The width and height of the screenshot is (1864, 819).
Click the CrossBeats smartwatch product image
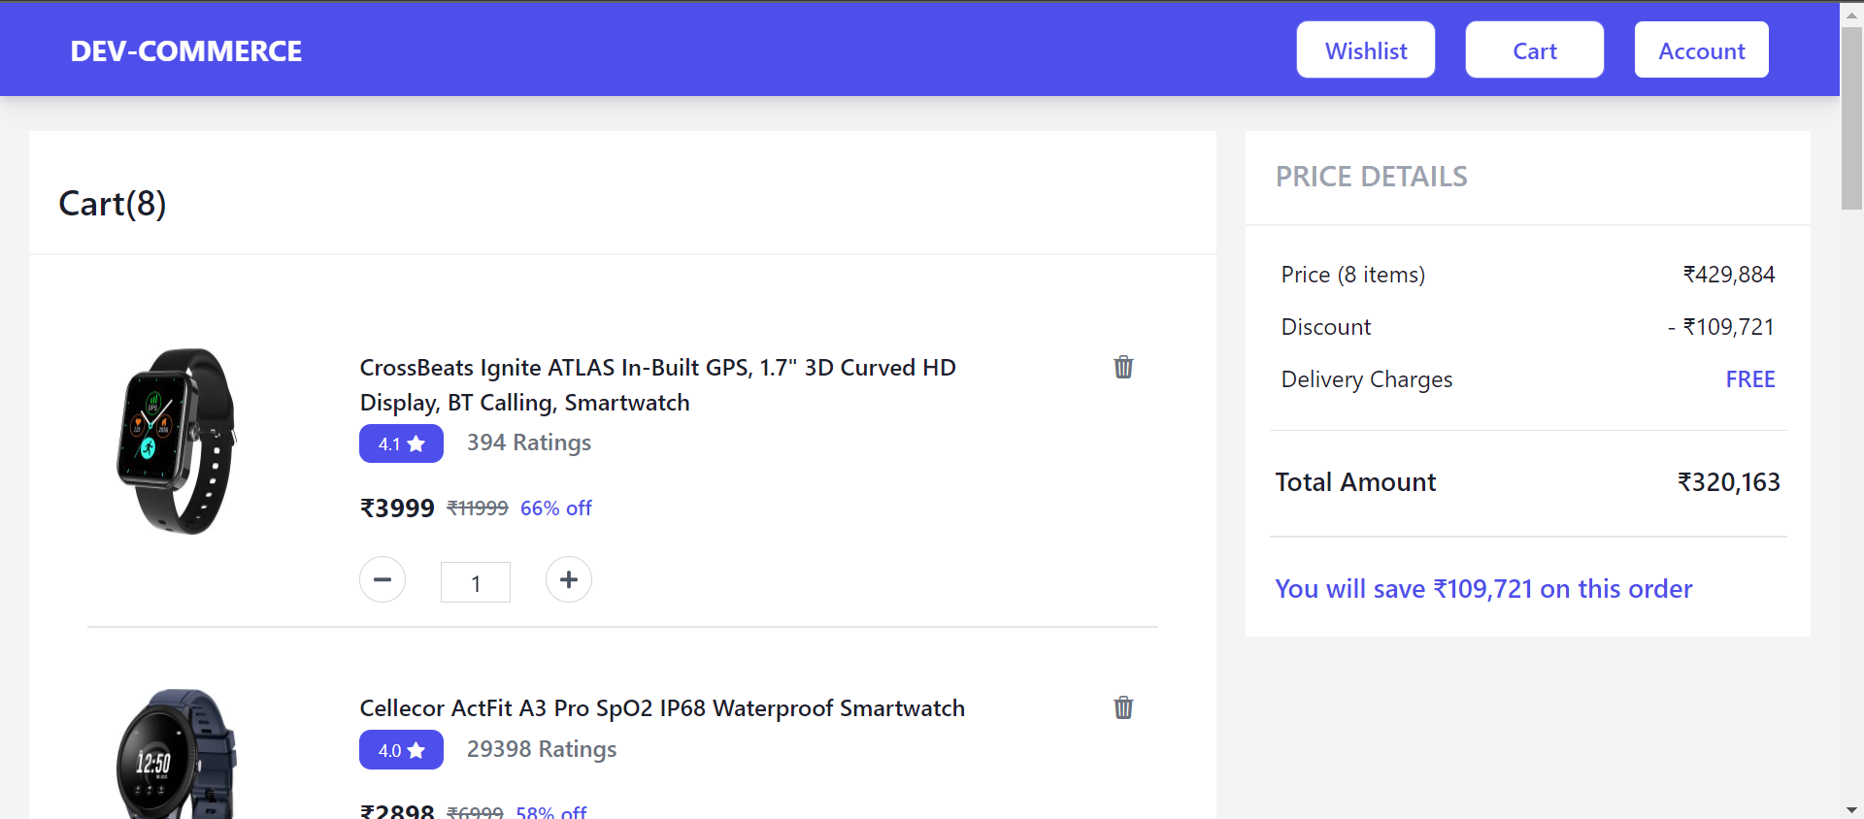pos(177,441)
